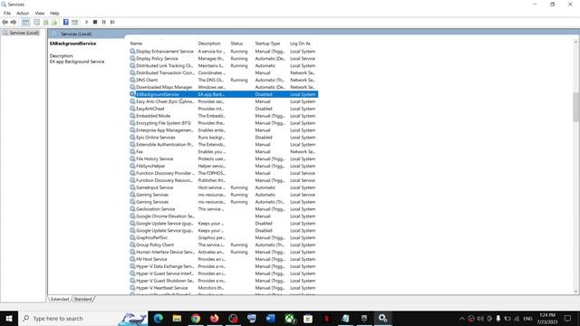The height and width of the screenshot is (326, 580).
Task: Click the Services app taskbar icon
Action: 382,318
